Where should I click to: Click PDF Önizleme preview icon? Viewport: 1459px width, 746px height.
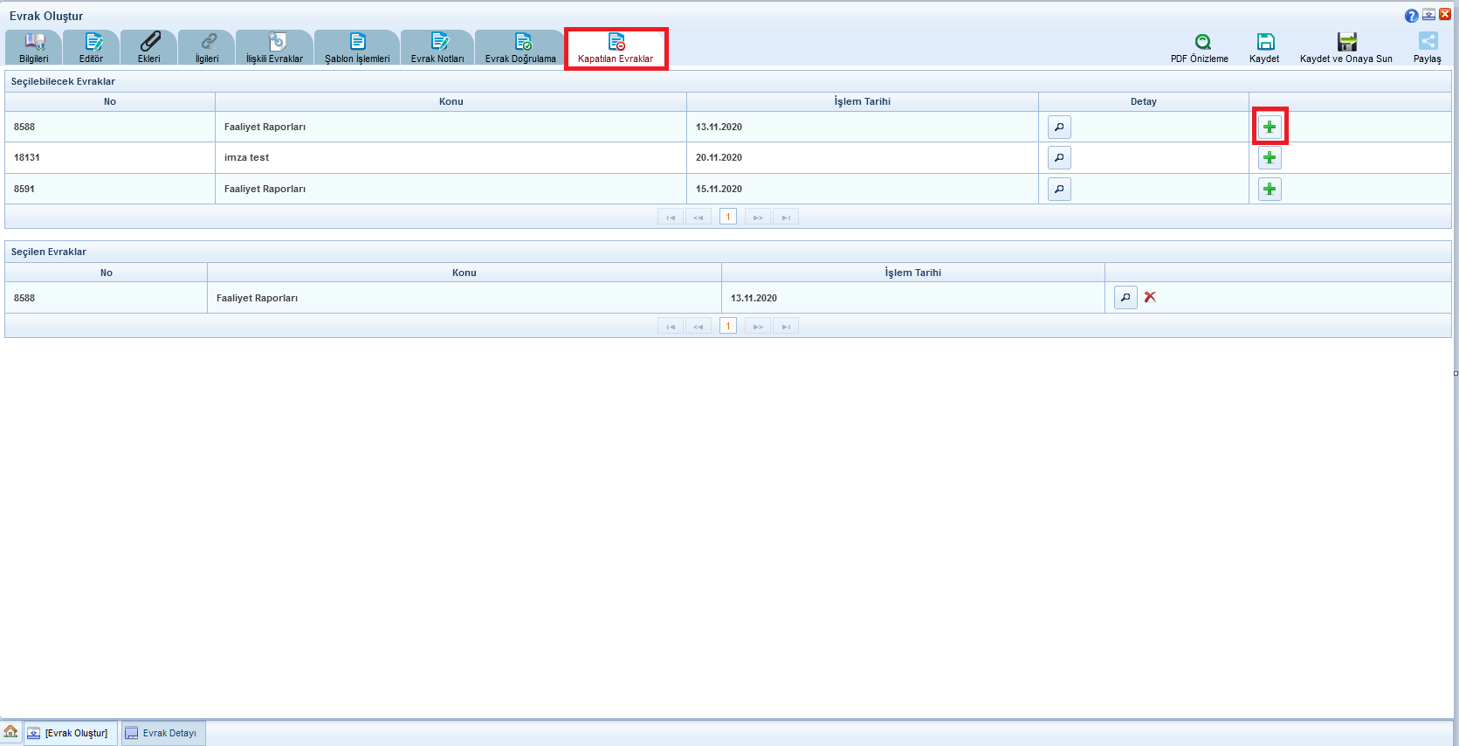(x=1202, y=43)
